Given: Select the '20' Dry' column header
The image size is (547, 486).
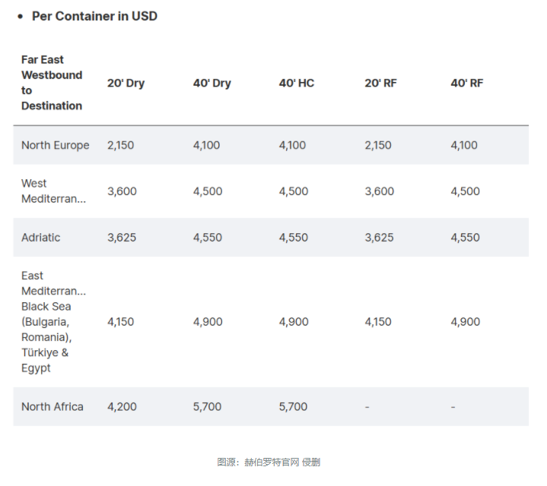Looking at the screenshot, I should tap(126, 83).
